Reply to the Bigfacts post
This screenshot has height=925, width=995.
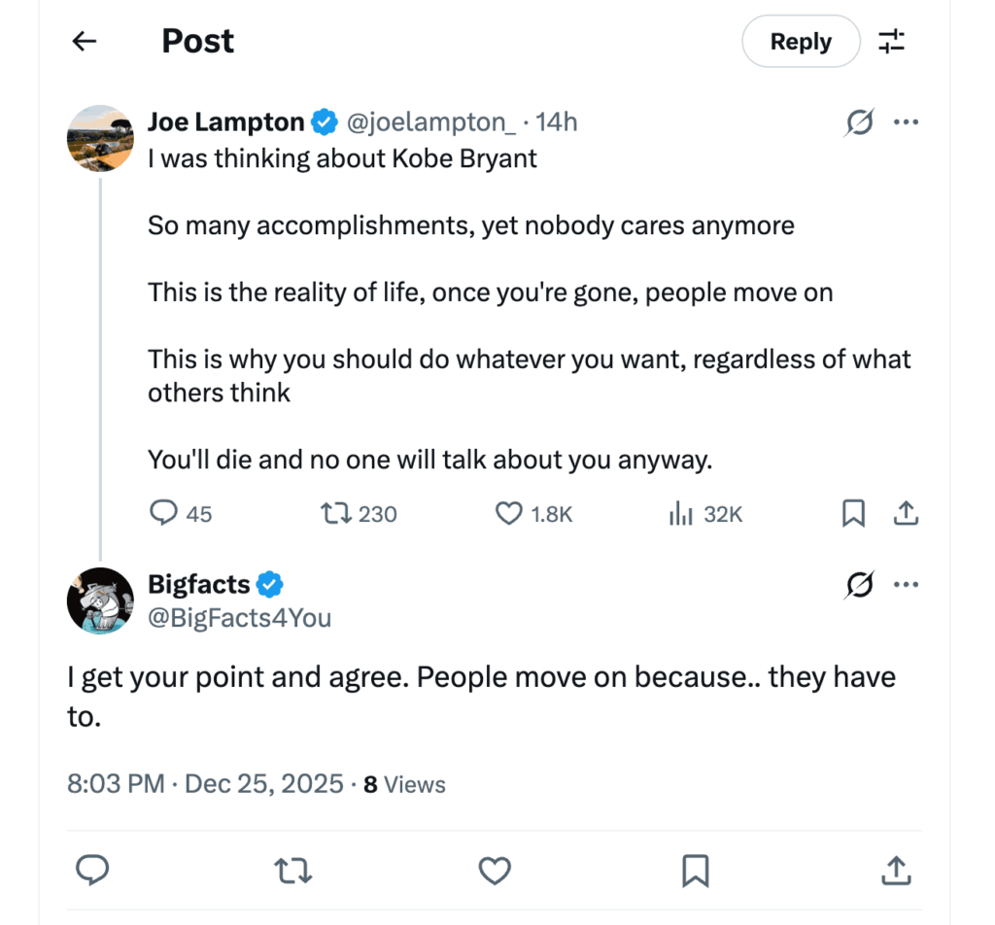pos(92,871)
